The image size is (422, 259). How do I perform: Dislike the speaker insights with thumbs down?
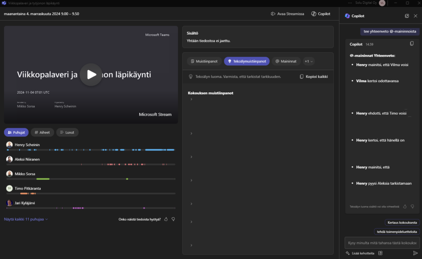[173, 219]
